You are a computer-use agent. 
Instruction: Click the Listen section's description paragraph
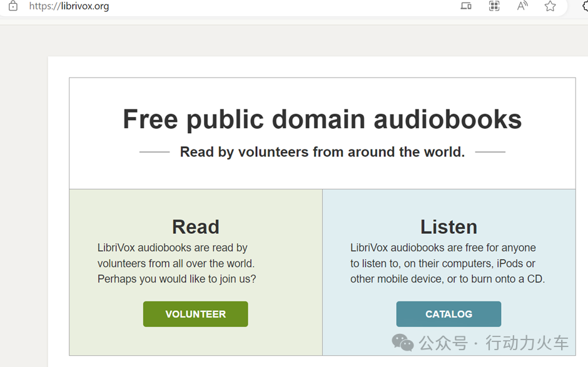tap(447, 263)
